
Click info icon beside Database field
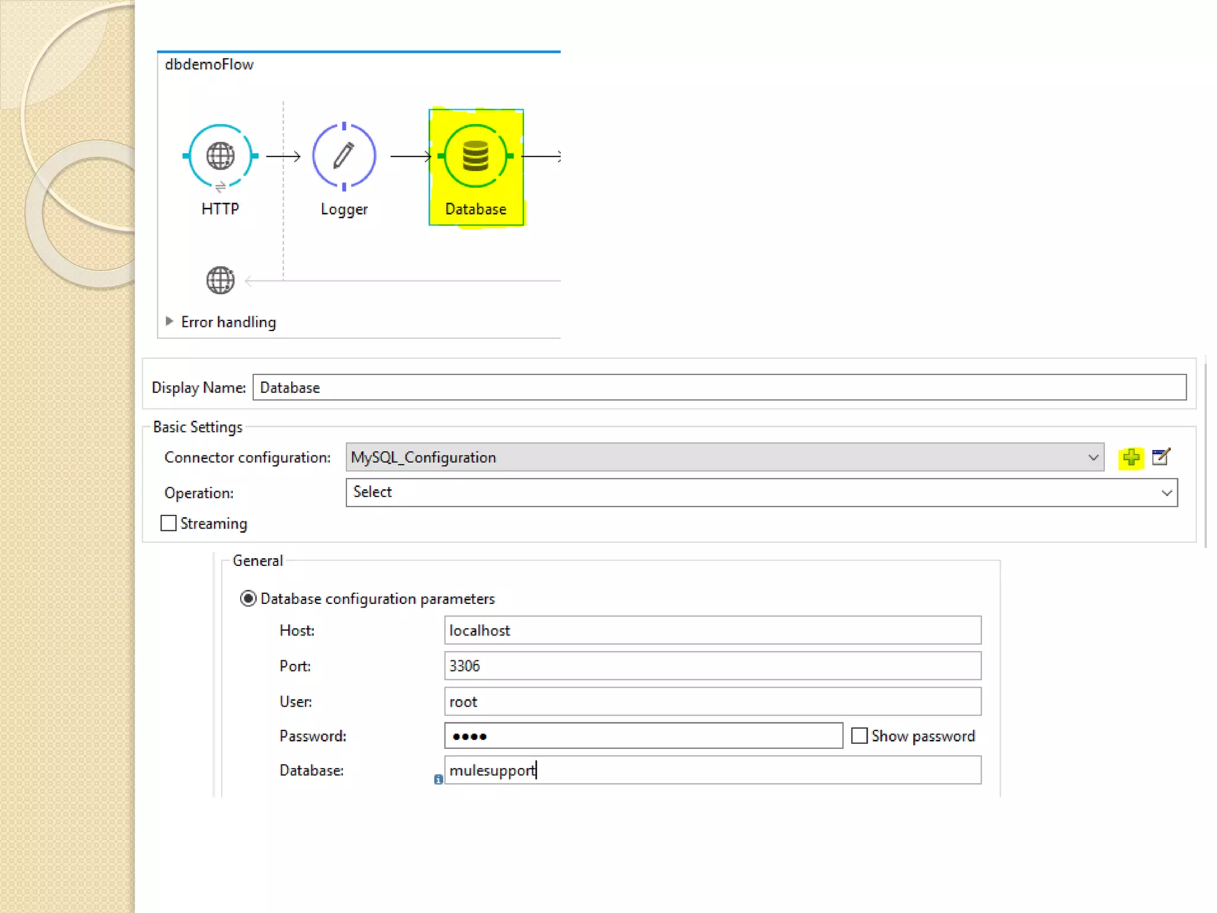(x=438, y=779)
